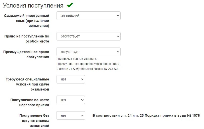Click the Сдаваемый иностранный язык label
This screenshot has height=129, width=204.
27,21
